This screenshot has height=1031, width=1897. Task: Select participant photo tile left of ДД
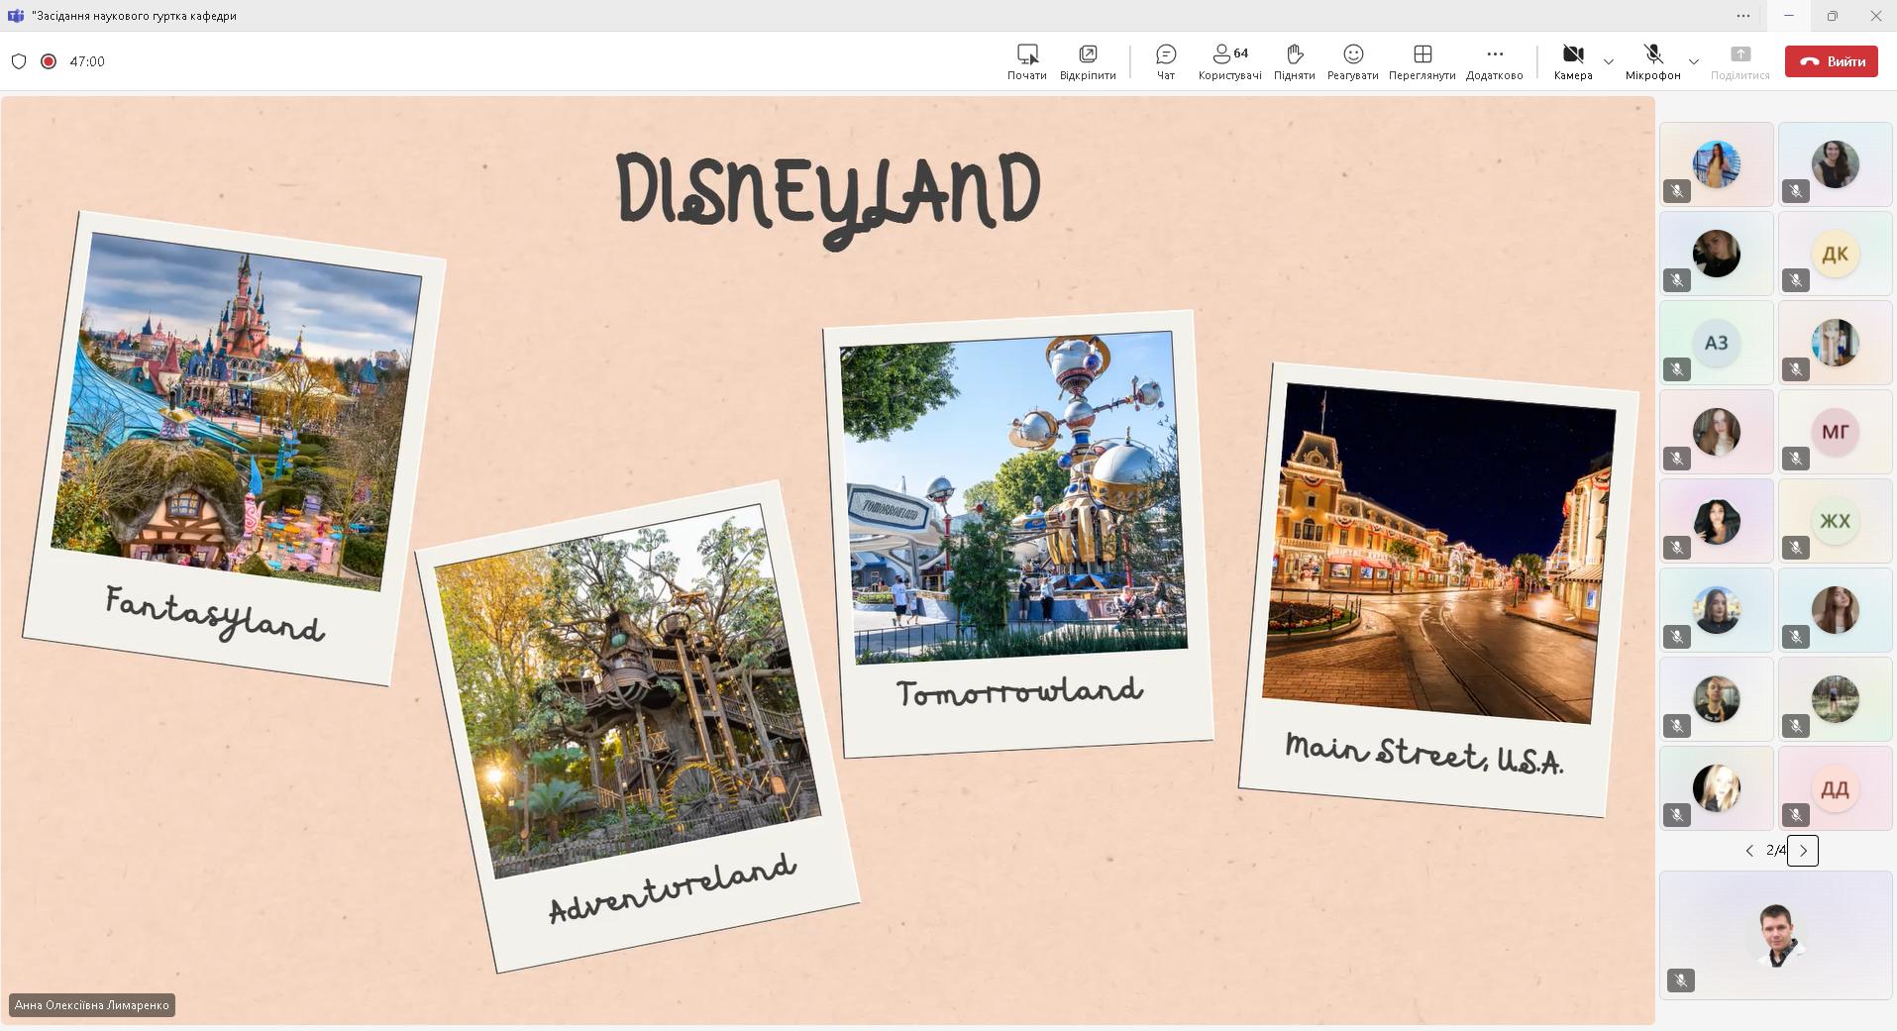click(x=1716, y=788)
